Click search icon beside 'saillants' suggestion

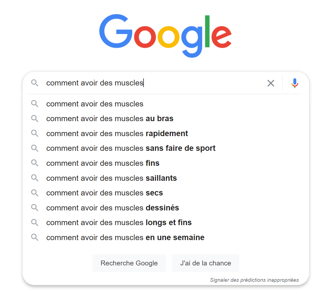coord(35,178)
